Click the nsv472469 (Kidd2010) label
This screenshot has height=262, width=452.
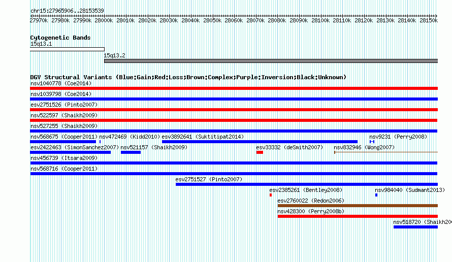pos(130,137)
